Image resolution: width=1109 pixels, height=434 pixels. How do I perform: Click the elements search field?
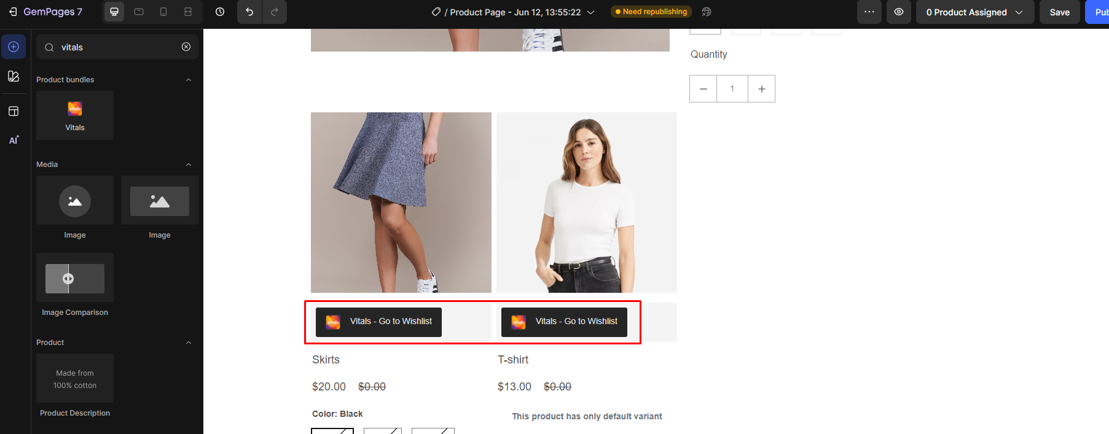117,47
